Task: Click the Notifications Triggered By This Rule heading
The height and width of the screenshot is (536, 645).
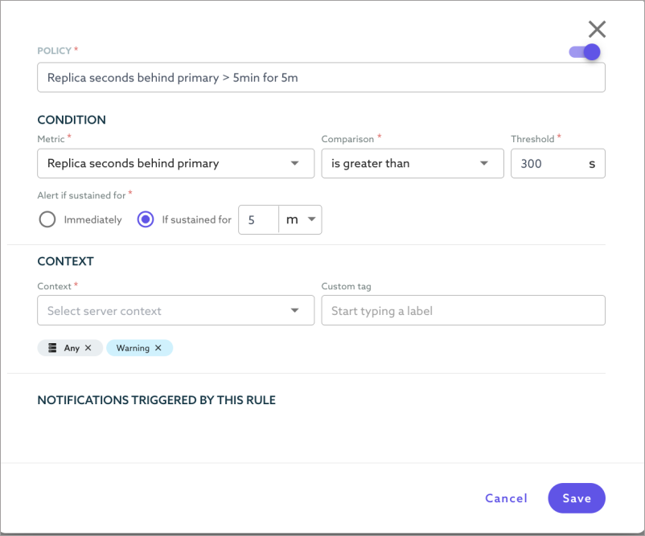Action: point(157,399)
